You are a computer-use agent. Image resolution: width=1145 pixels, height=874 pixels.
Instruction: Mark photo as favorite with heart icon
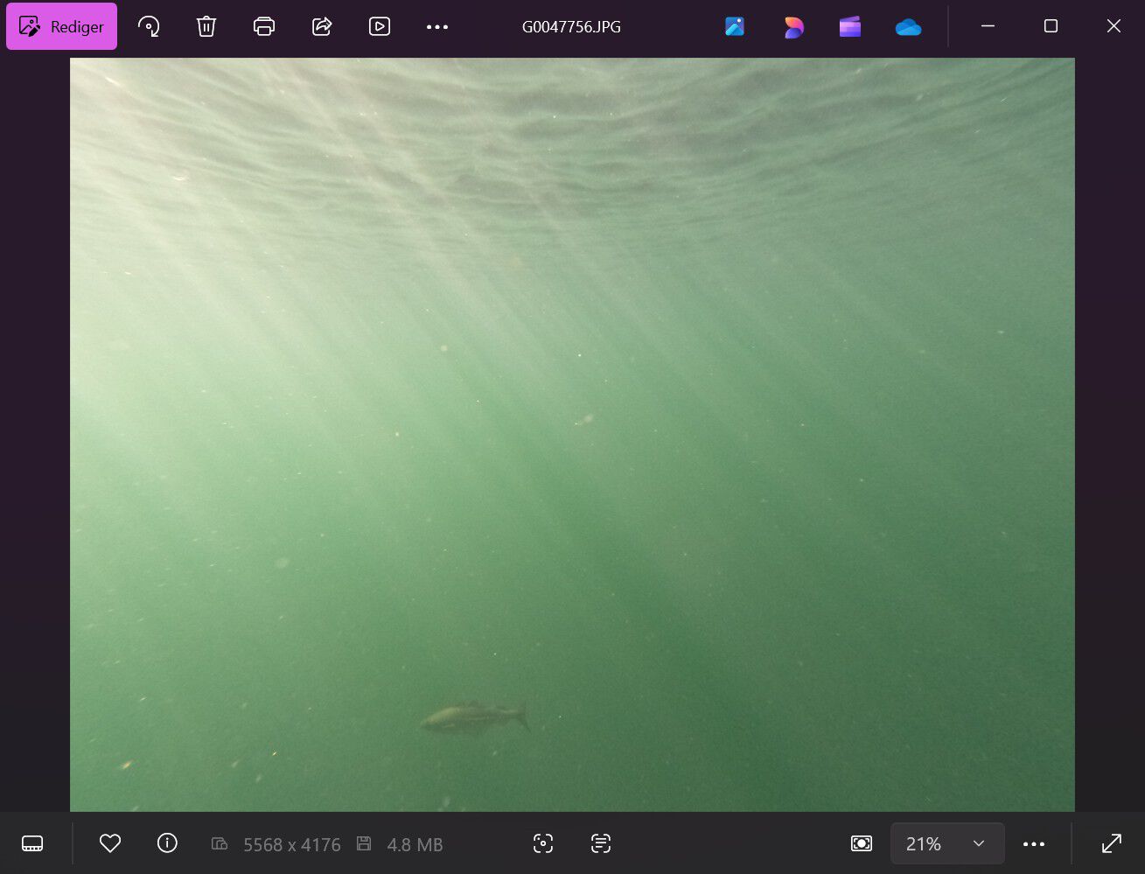[110, 843]
